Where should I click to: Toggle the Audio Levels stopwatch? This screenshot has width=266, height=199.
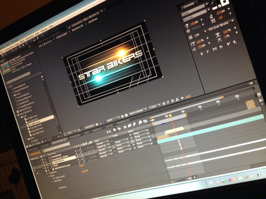54,178
